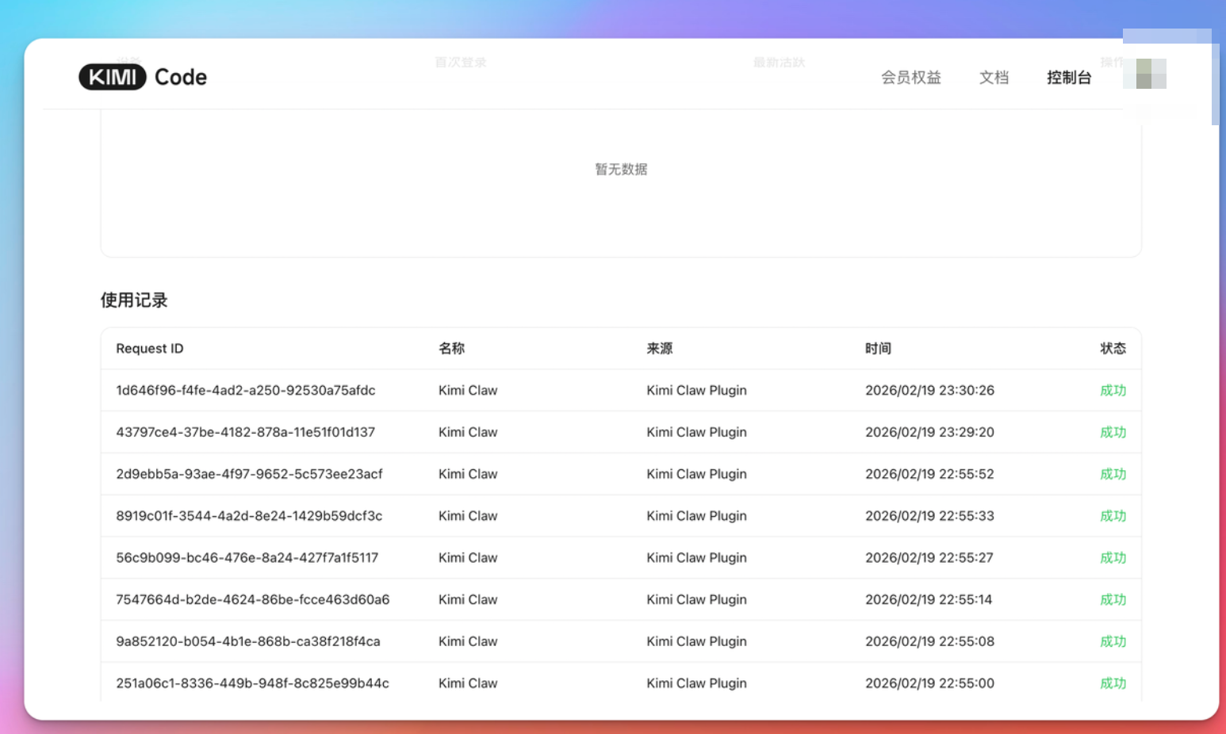
Task: Click Kimi Claw Plugin source in 23:29:20 row
Action: tap(696, 432)
